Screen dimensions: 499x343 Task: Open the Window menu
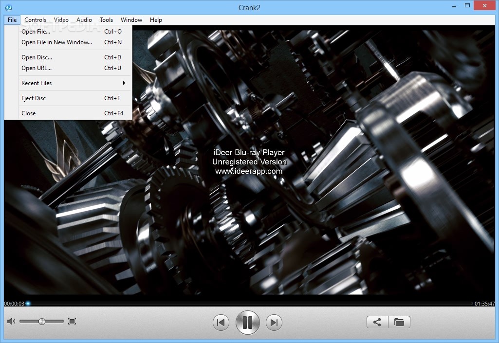coord(131,20)
